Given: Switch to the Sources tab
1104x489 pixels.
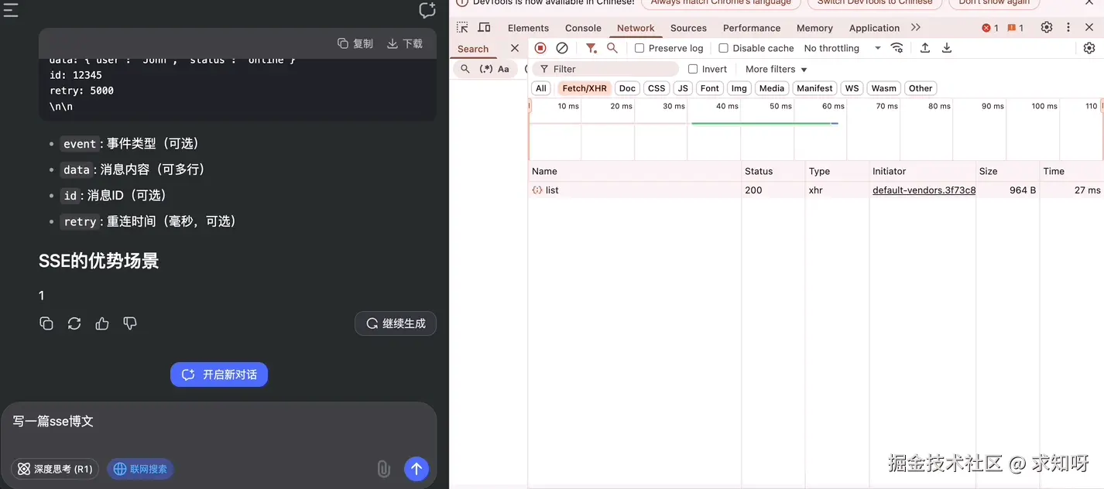Looking at the screenshot, I should click(x=688, y=28).
